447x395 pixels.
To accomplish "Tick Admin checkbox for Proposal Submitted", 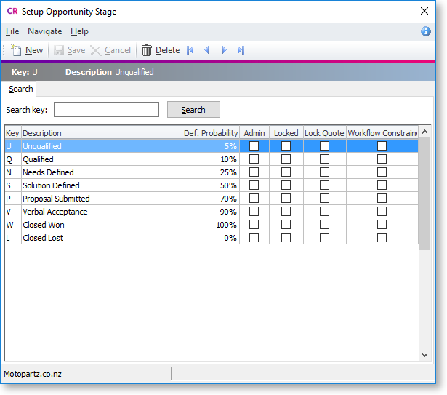I will (254, 199).
